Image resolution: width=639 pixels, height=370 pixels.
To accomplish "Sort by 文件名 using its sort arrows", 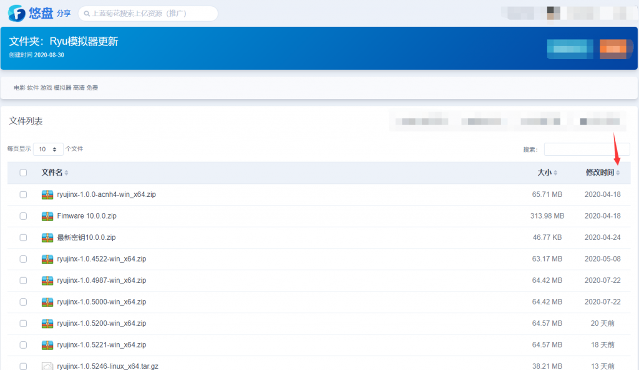I will pos(66,173).
